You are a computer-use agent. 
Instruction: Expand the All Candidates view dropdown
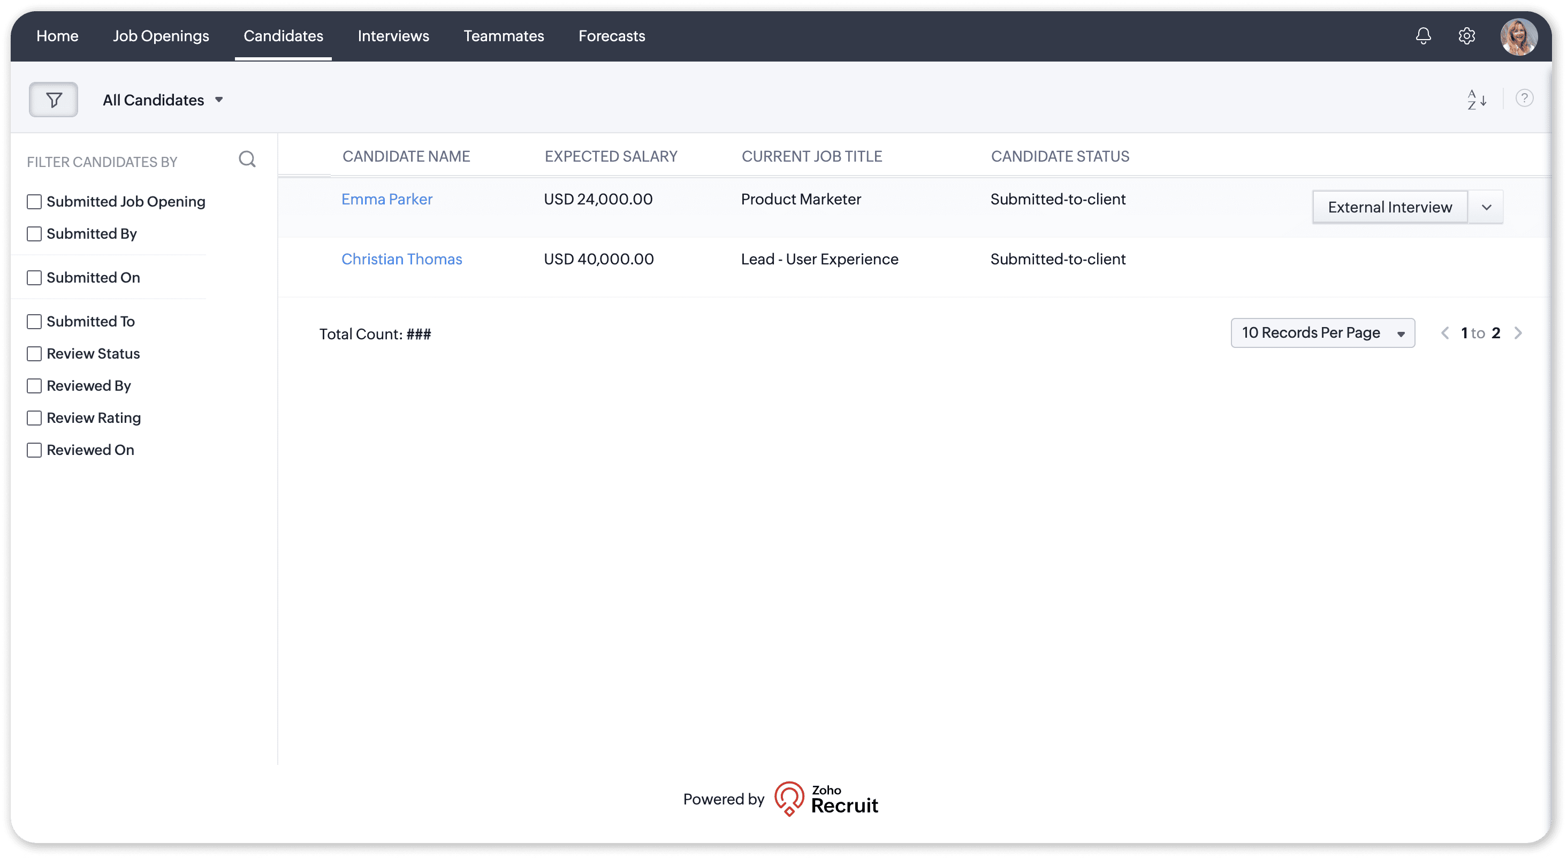tap(163, 100)
